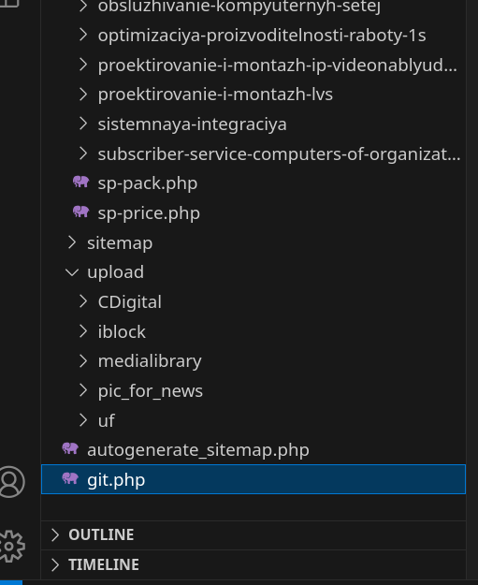Expand the sitemap folder chevron
The height and width of the screenshot is (585, 478).
72,242
